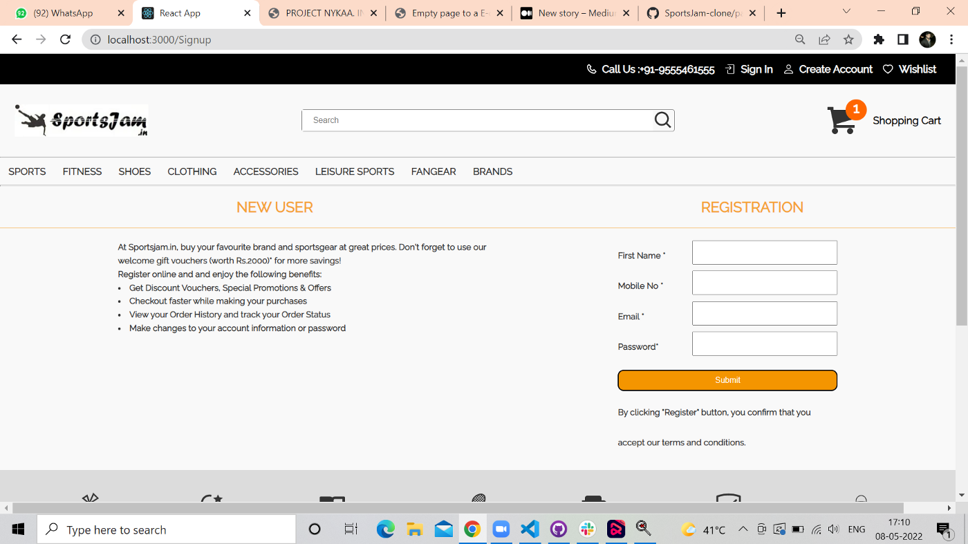The height and width of the screenshot is (544, 968).
Task: Open Zoom from the taskbar
Action: coord(501,529)
